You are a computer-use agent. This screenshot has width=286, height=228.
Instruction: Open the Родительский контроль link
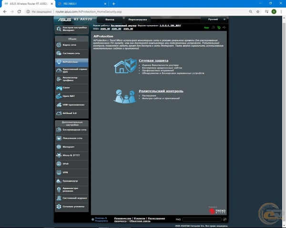point(161,91)
